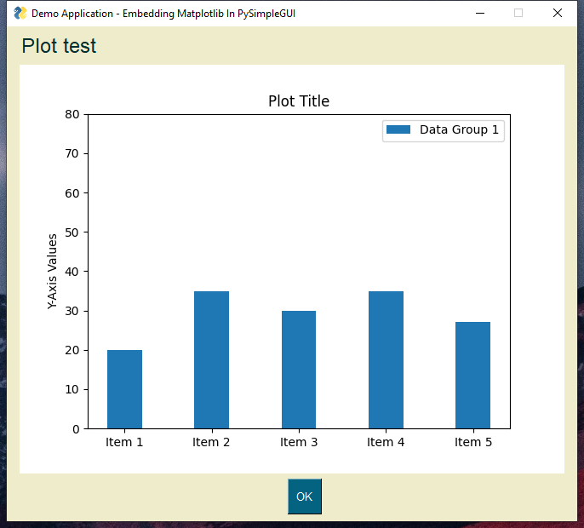This screenshot has width=584, height=528.
Task: Click the Item 4 bar
Action: 386,360
